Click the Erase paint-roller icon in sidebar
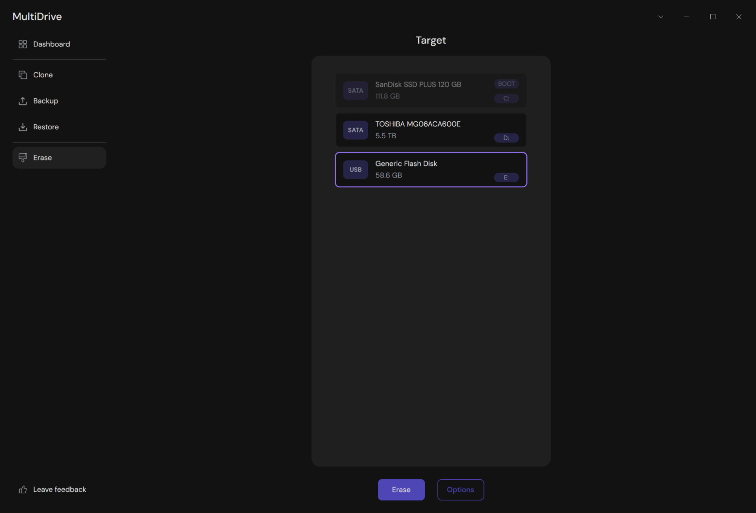This screenshot has width=756, height=513. pos(23,158)
